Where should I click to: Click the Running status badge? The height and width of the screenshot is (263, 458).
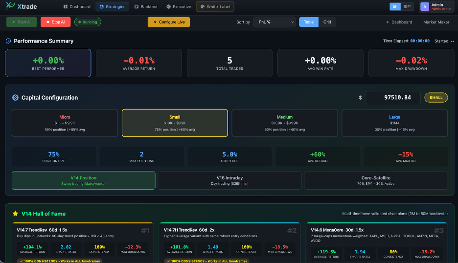tap(88, 22)
